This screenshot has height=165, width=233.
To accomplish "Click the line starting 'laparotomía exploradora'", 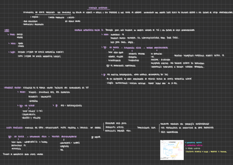I will [177, 67].
